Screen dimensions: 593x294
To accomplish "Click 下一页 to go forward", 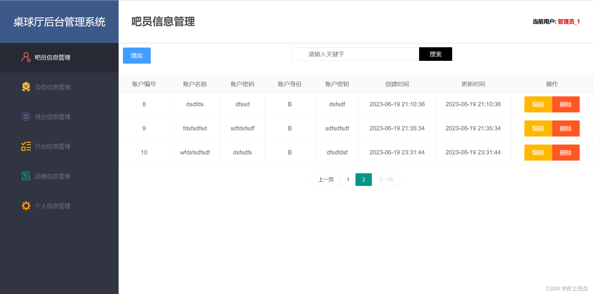I will [x=385, y=179].
